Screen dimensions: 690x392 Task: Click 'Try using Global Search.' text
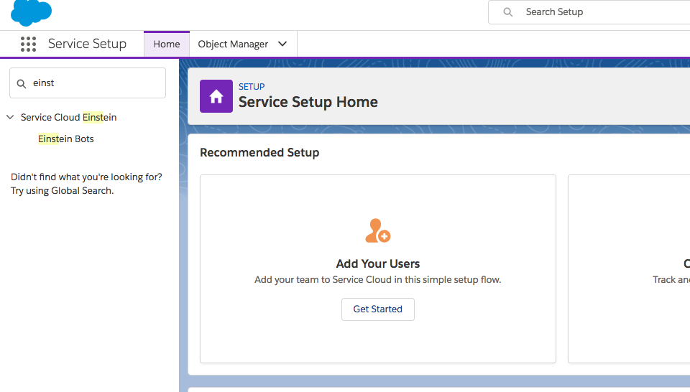[x=62, y=191]
